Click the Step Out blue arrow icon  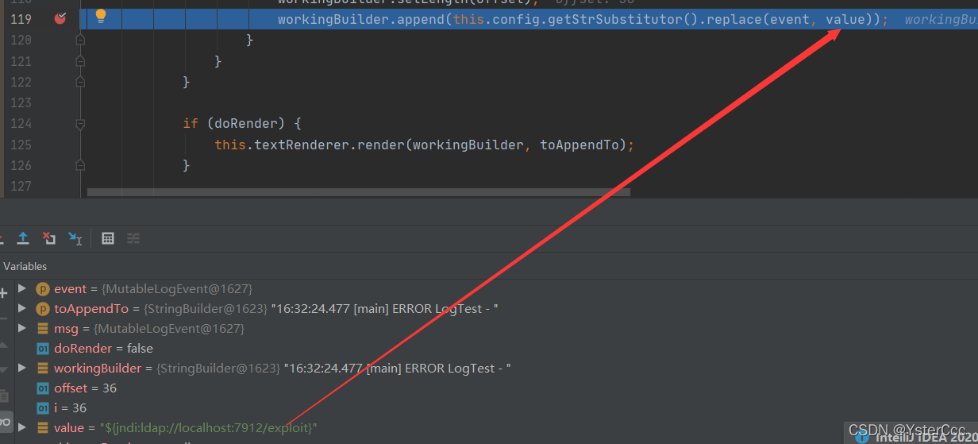[24, 237]
